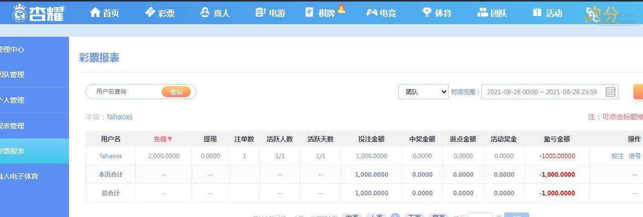The width and height of the screenshot is (643, 217).
Task: Toggle sort on 充值▼ column header
Action: point(163,139)
